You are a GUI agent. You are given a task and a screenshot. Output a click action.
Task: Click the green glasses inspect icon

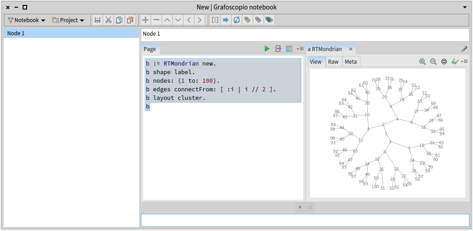454,61
